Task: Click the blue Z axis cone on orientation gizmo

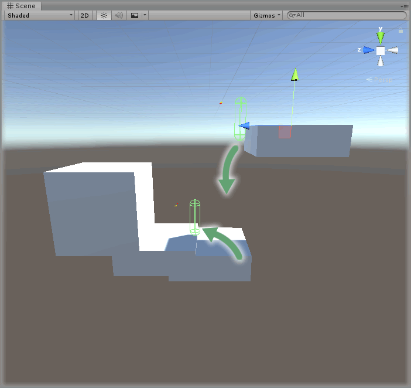Action: (x=369, y=50)
